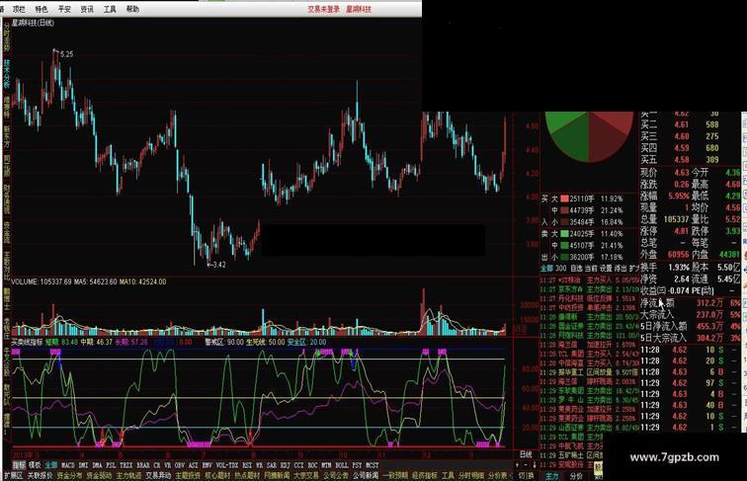Select the KDJ indicator tab
Viewport: 747px width, 481px height.
click(x=285, y=465)
